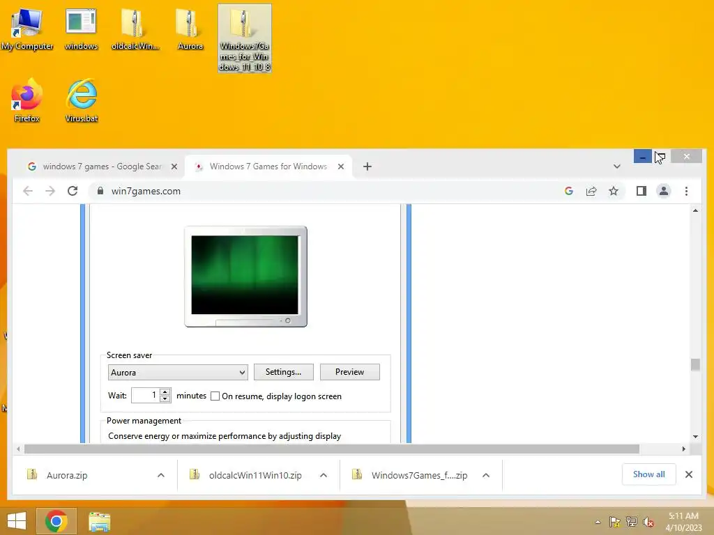Open the Windows Start button

tap(17, 521)
